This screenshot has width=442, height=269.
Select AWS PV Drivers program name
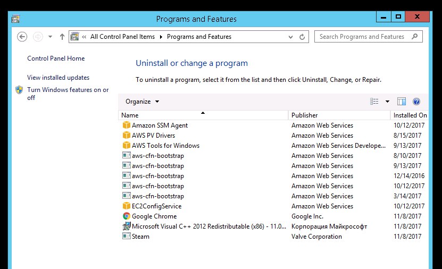(153, 136)
